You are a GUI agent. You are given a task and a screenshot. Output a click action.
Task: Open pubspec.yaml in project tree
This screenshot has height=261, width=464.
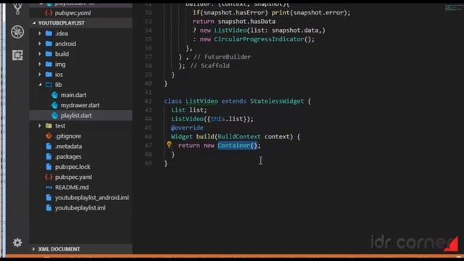[x=73, y=177]
